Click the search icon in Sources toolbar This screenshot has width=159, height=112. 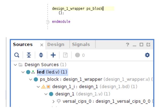pyautogui.click(x=17, y=55)
